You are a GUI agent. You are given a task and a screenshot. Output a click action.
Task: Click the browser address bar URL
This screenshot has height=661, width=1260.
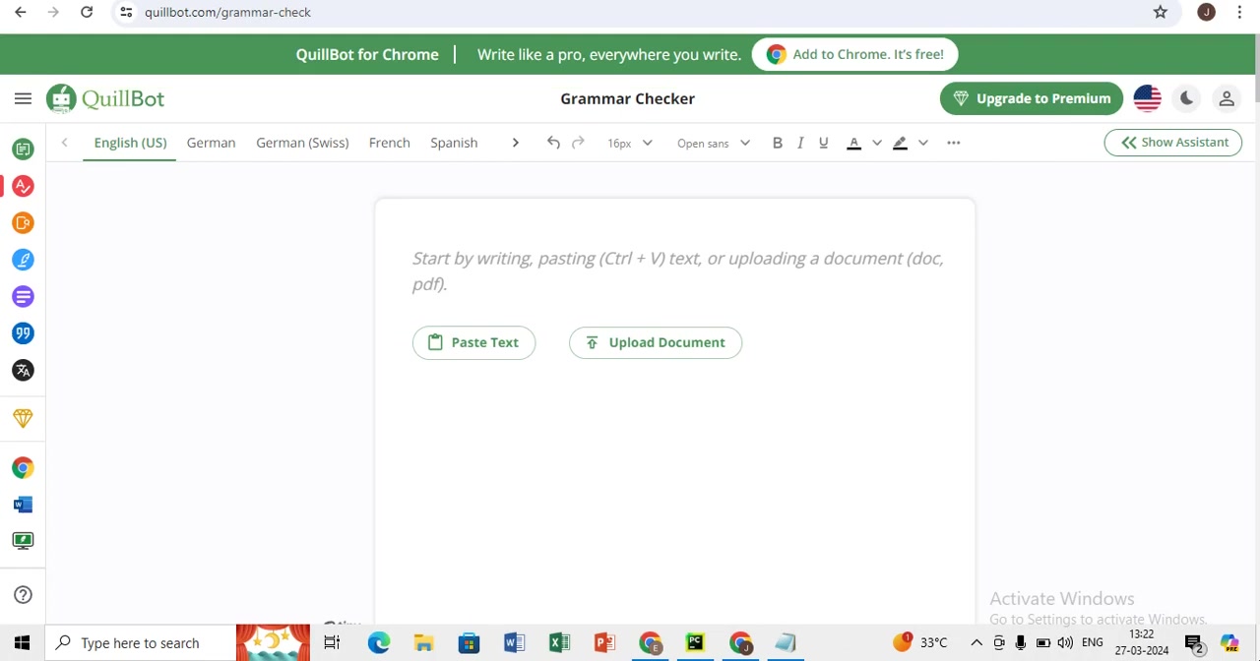coord(227,12)
